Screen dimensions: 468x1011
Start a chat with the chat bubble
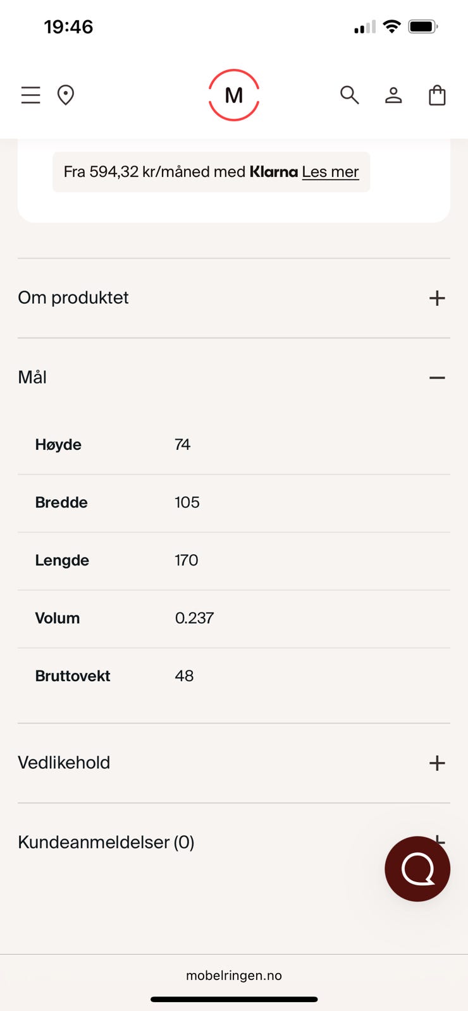pyautogui.click(x=417, y=869)
